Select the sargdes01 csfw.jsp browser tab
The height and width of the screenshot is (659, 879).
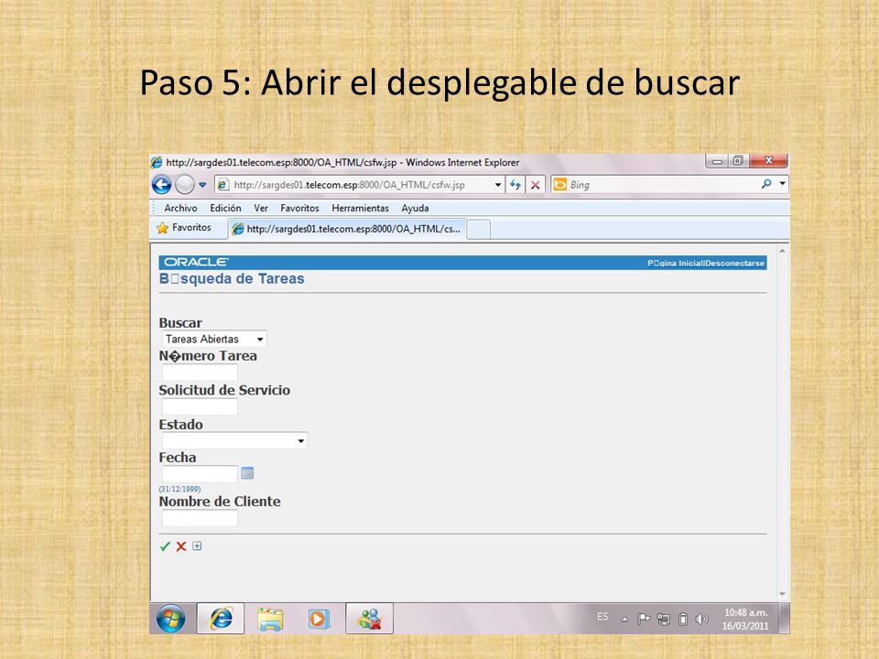(348, 229)
